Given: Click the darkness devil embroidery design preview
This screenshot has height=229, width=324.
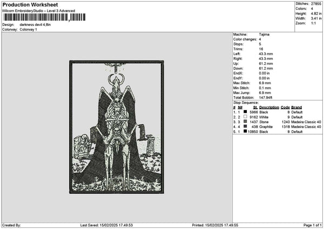Looking at the screenshot, I should [x=117, y=127].
